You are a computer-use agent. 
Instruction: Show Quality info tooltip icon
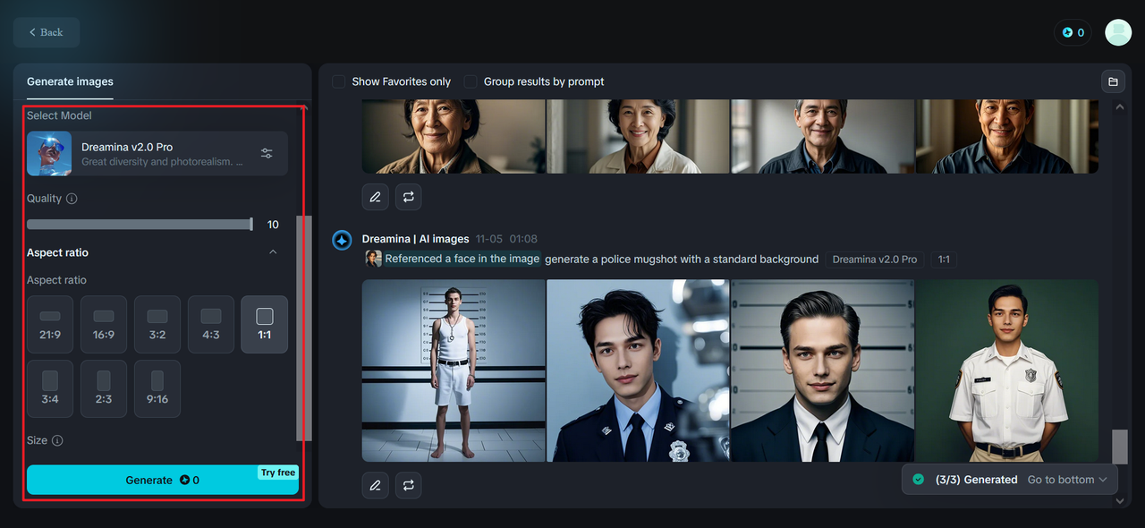coord(72,199)
